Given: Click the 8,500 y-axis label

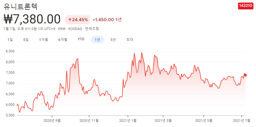Looking at the screenshot, I should pos(10,51).
